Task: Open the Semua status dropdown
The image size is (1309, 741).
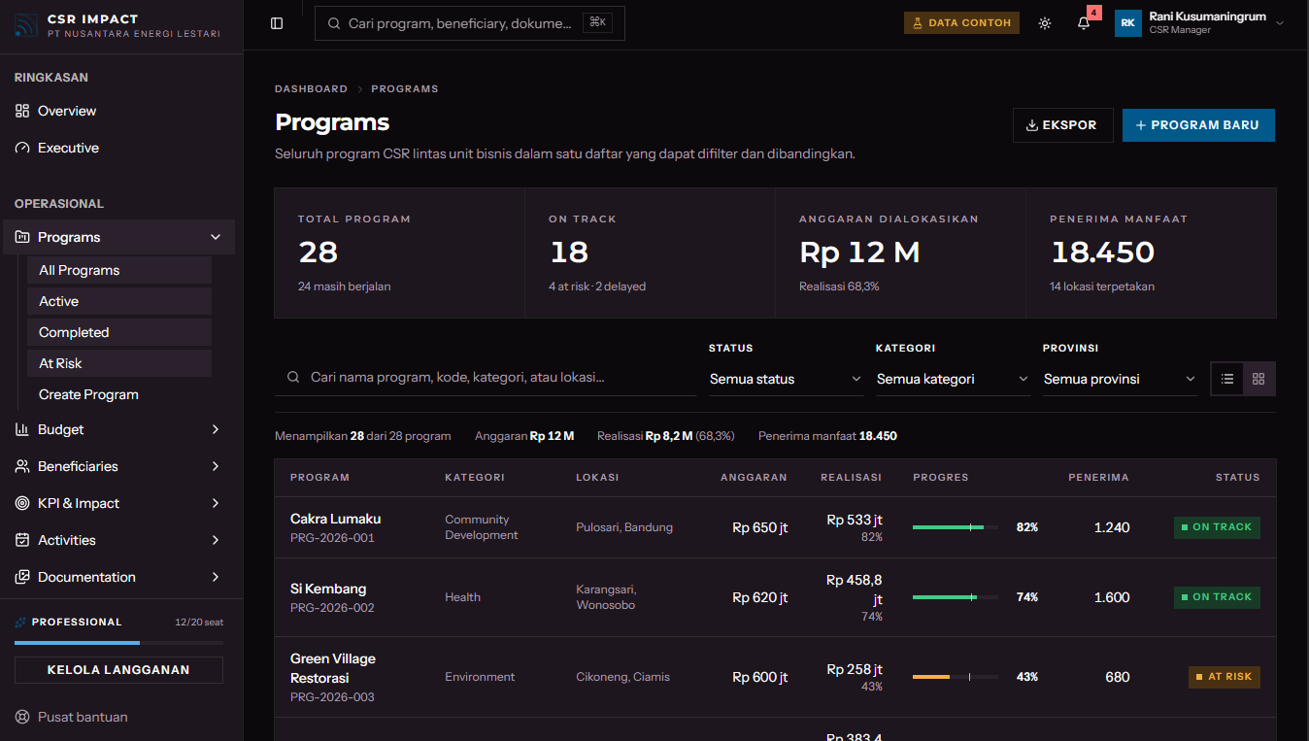Action: [786, 379]
